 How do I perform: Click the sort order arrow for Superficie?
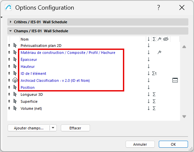148,101
